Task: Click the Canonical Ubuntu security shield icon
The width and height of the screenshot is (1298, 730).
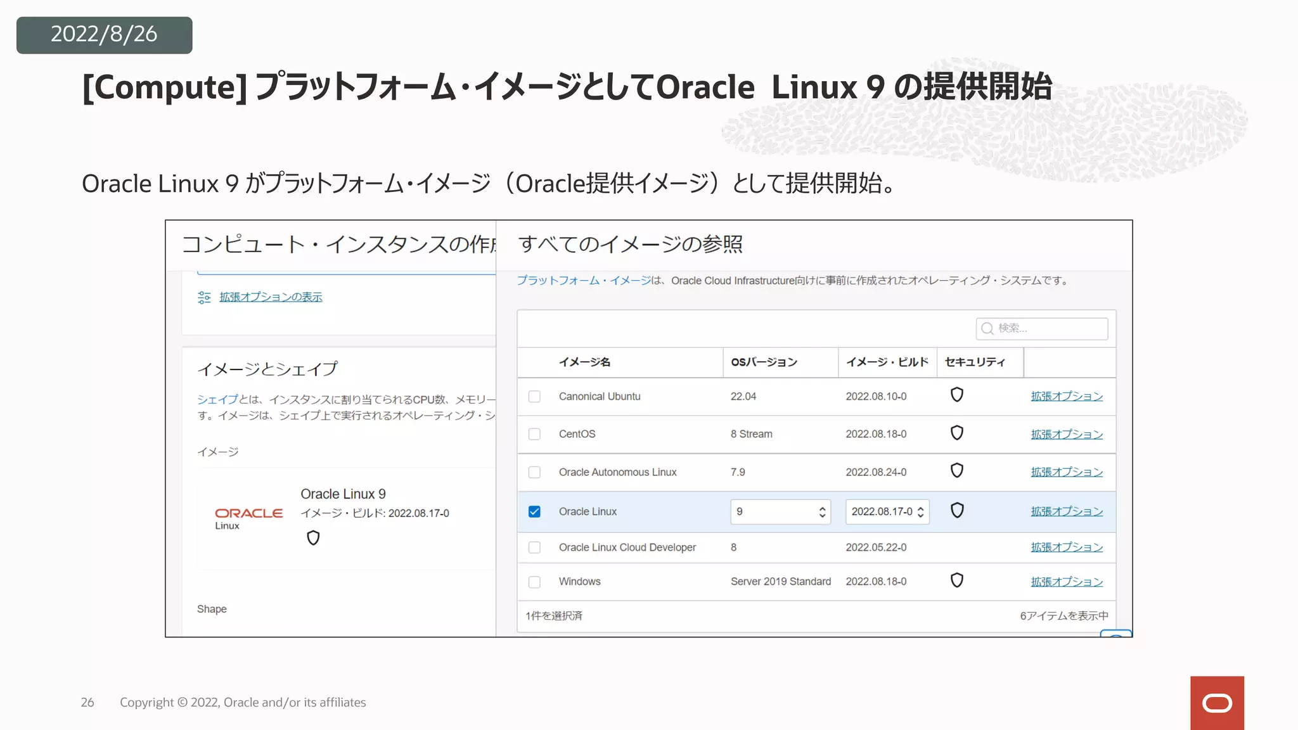Action: click(957, 395)
